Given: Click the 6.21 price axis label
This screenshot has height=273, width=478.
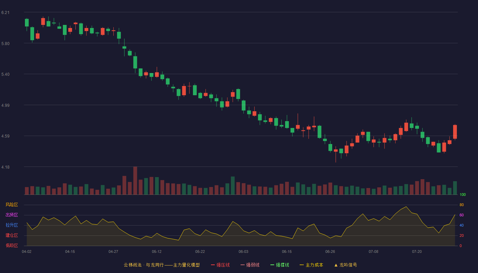Looking at the screenshot, I should click(x=5, y=13).
